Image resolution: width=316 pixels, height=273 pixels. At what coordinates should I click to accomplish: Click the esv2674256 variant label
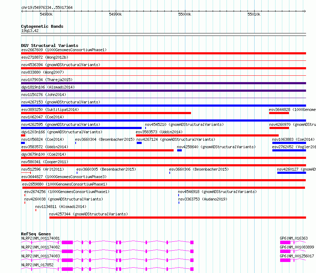(x=67, y=192)
